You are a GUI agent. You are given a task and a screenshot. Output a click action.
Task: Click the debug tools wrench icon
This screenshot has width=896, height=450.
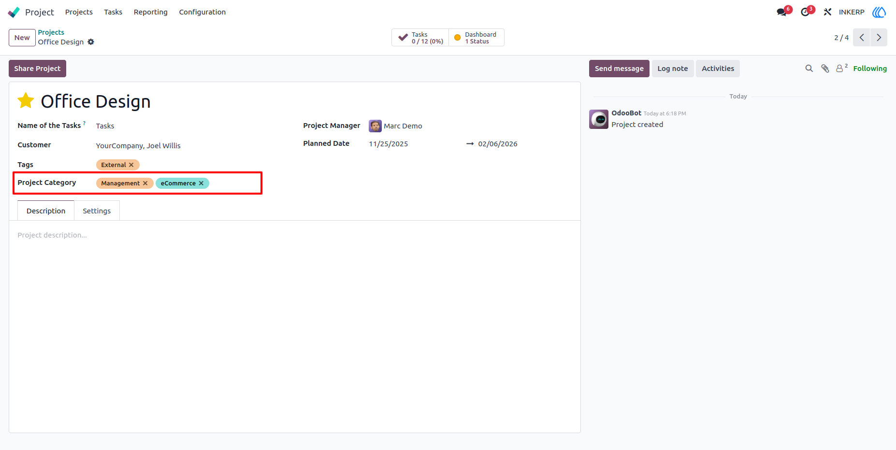(827, 12)
